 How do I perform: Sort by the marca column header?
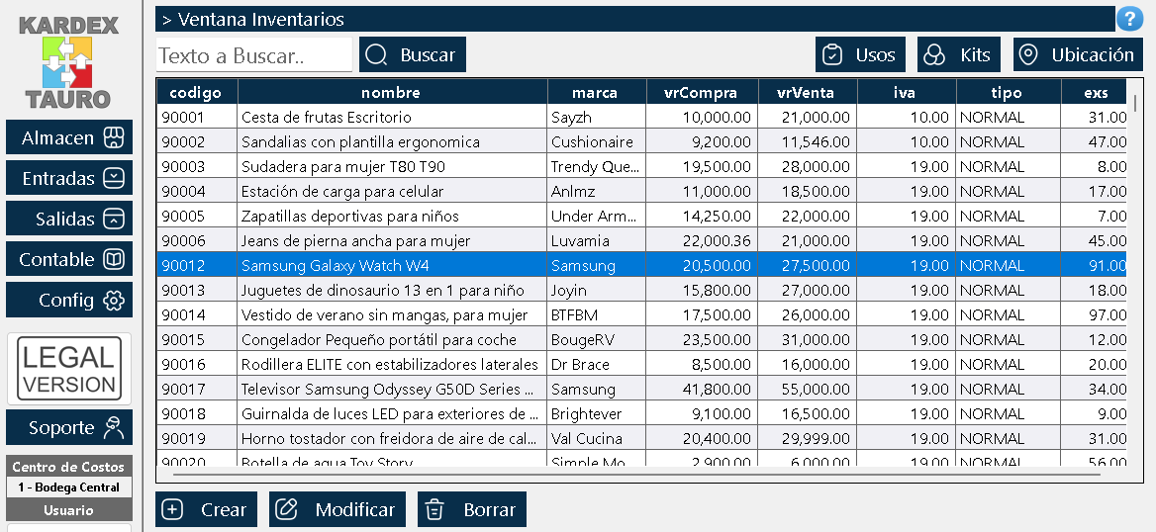point(596,92)
